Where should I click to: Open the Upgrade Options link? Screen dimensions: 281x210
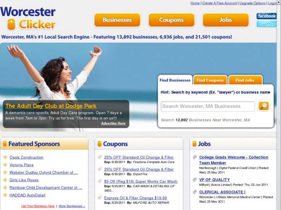252,3
